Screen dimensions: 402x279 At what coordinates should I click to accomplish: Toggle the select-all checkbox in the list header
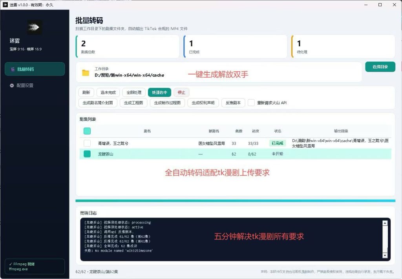point(87,131)
